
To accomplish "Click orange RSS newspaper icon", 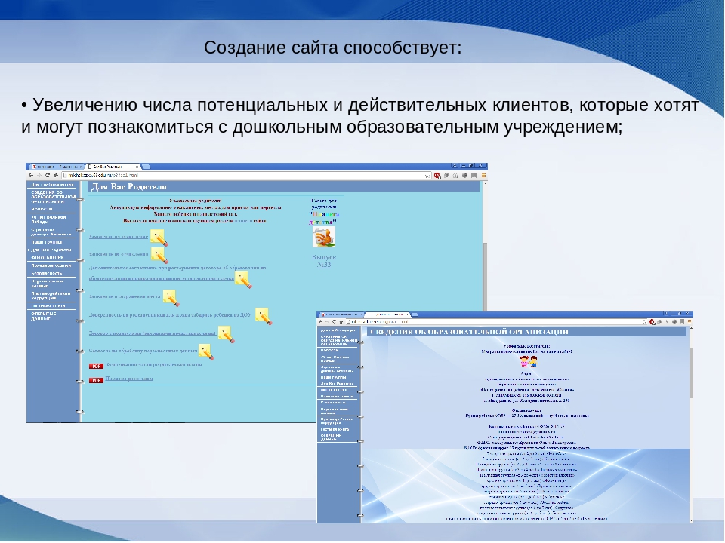I will pyautogui.click(x=324, y=237).
